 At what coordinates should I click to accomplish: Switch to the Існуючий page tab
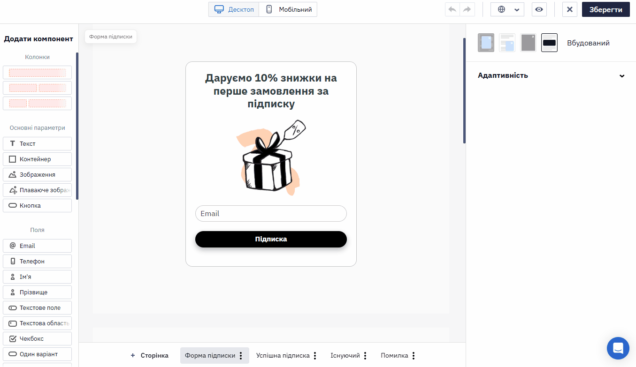(345, 356)
